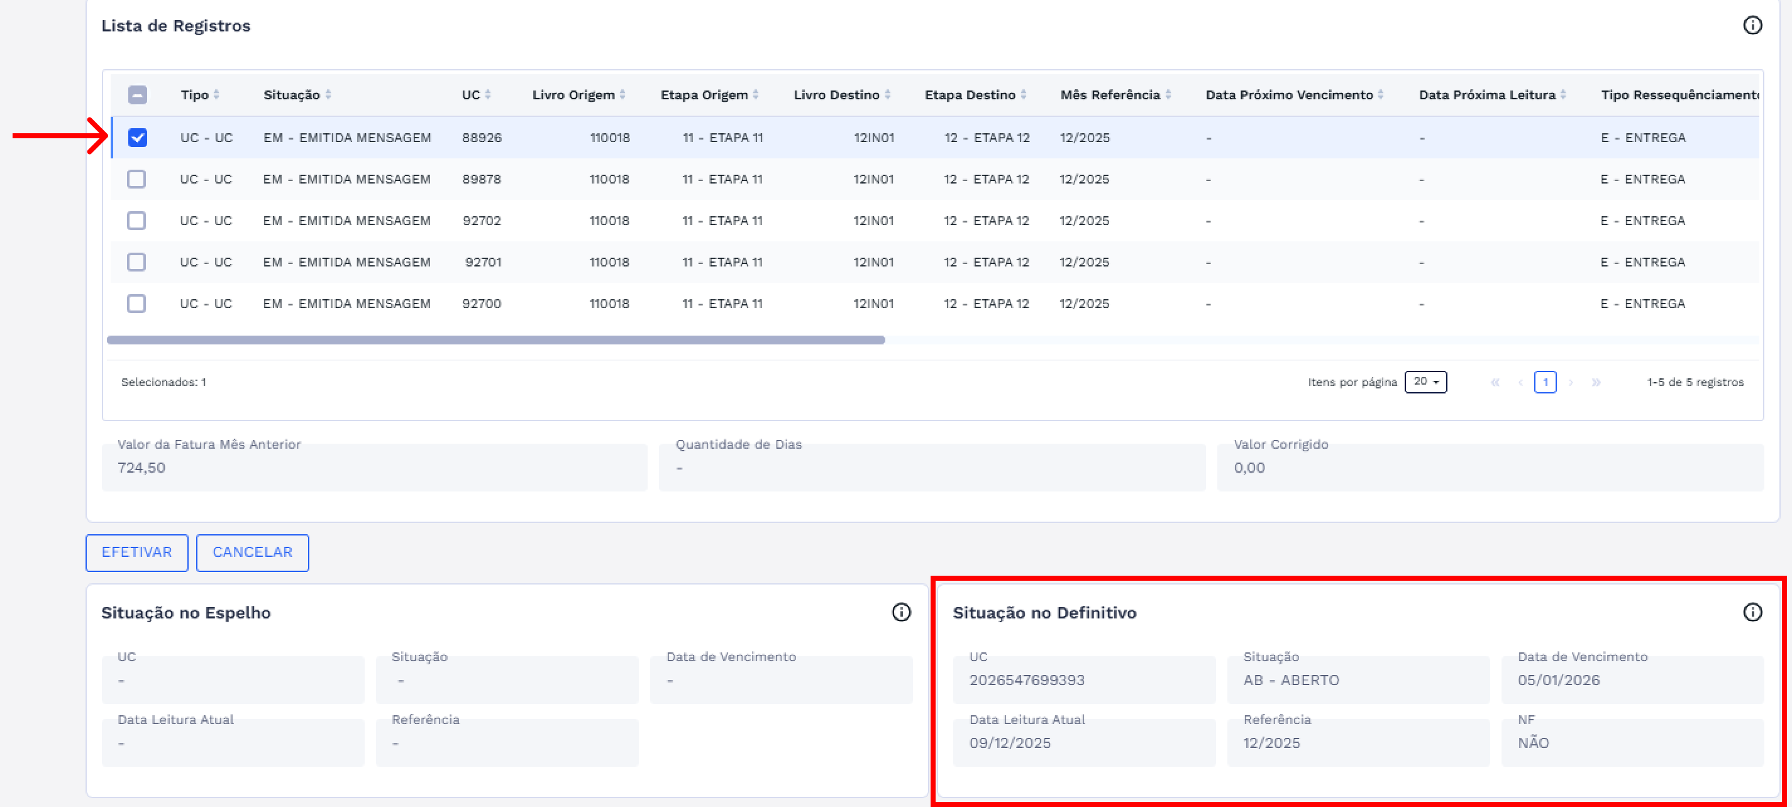Click the AB - ABERTO situação value
This screenshot has width=1792, height=807.
coord(1291,681)
